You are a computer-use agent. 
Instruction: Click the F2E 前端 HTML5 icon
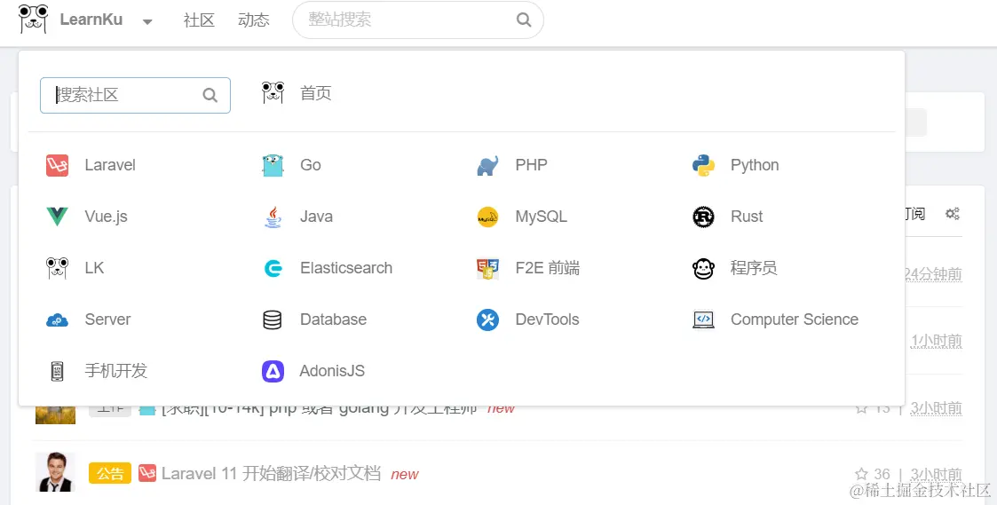point(487,268)
